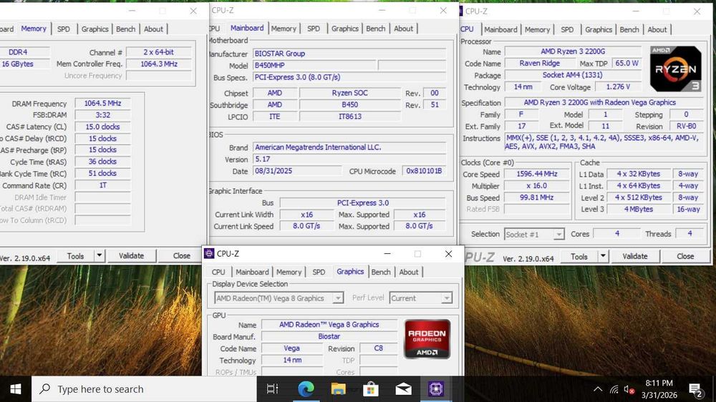Click the muted volume tray icon

click(x=629, y=389)
